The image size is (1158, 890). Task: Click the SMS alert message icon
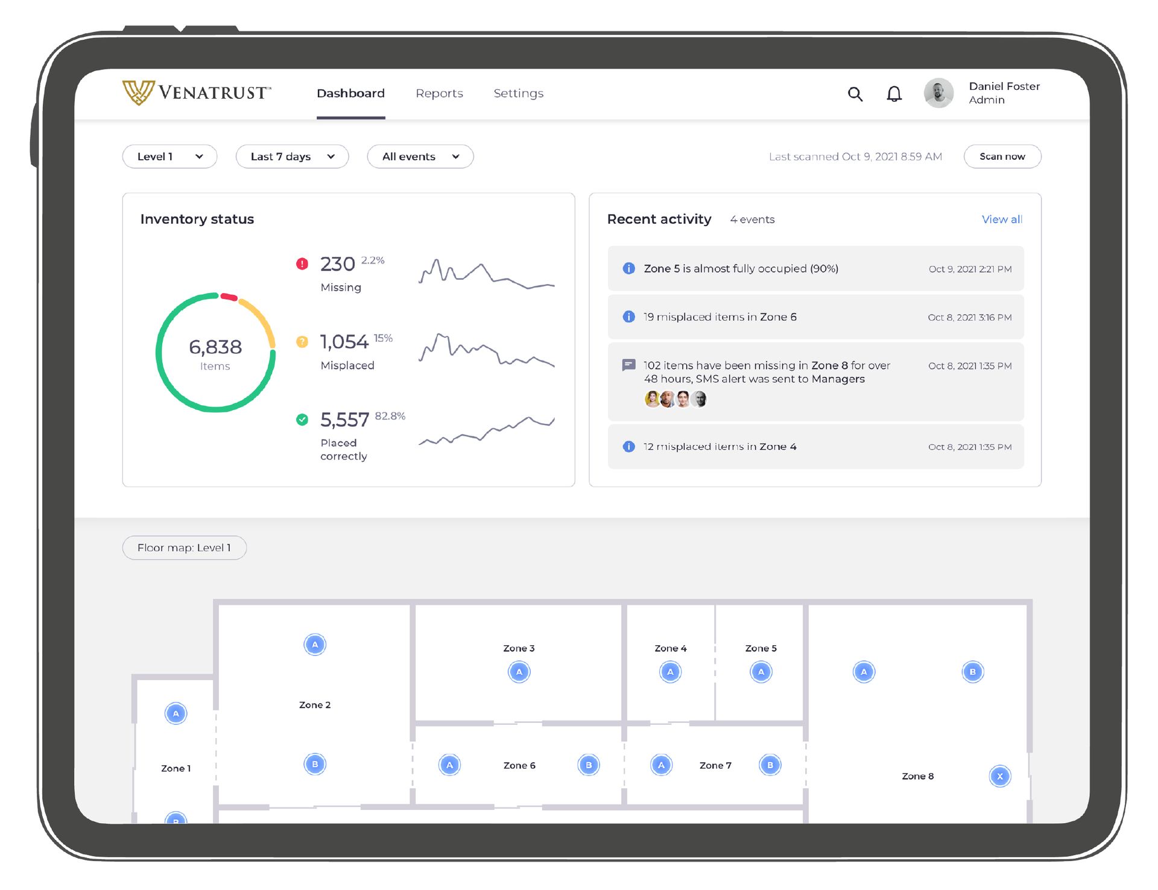click(628, 365)
